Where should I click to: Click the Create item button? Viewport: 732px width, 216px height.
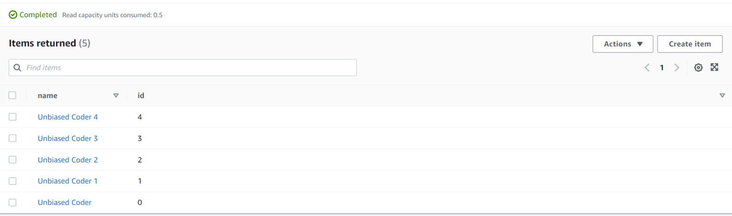(690, 44)
